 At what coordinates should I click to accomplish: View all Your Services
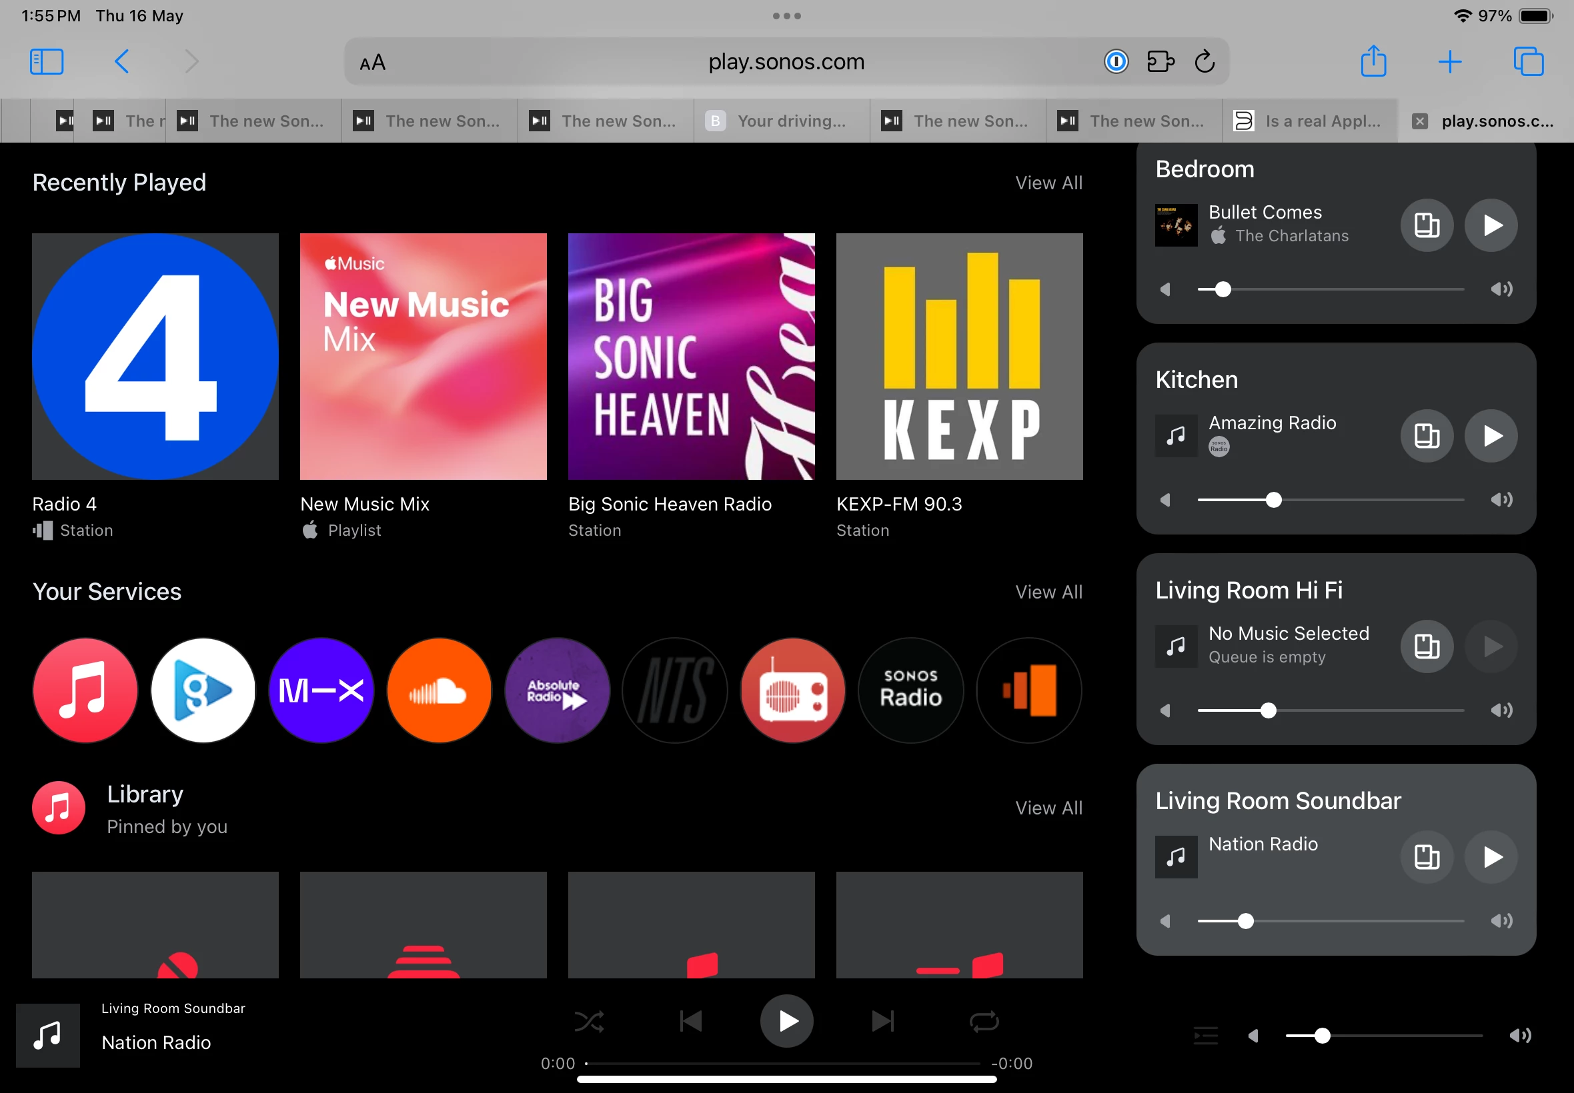[1048, 592]
